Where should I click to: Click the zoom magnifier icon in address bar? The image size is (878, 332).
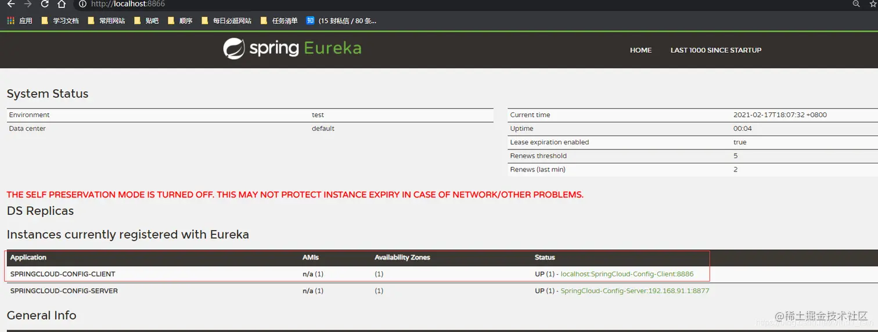pyautogui.click(x=856, y=4)
